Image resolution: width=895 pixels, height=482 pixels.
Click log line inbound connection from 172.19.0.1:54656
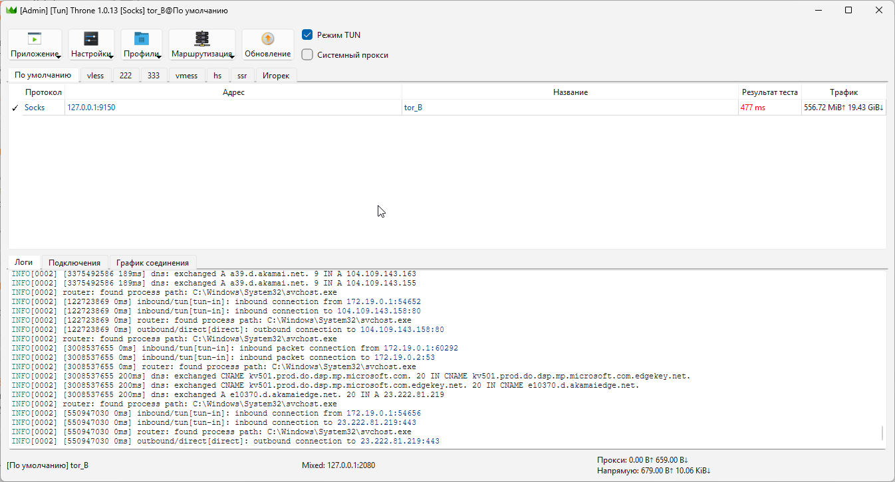coord(216,413)
